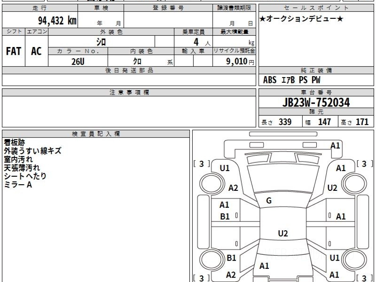Click the 注意事項欄 section header
376x282 pixels.
coord(129,92)
